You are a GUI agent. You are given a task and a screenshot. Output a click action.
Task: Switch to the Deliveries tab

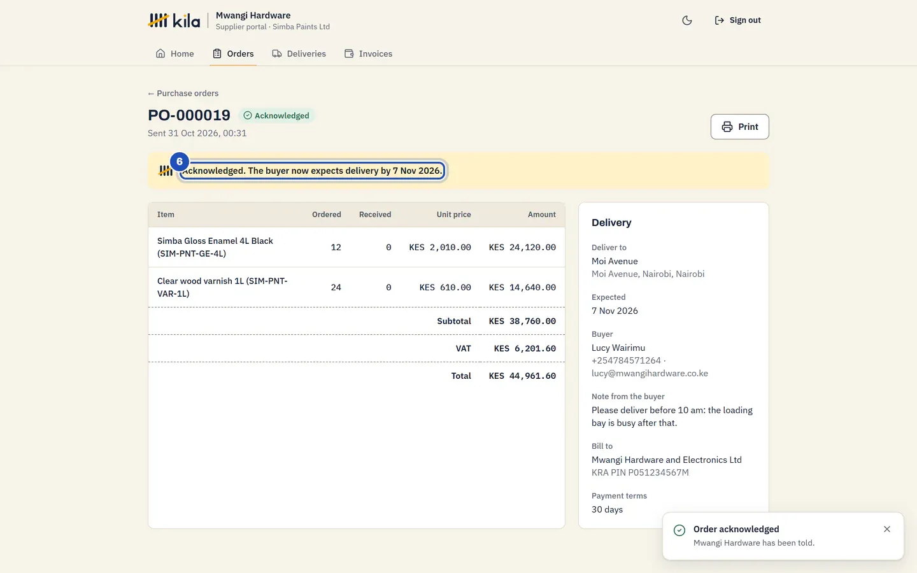coord(299,53)
